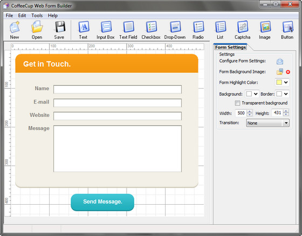Image resolution: width=302 pixels, height=236 pixels.
Task: Select the Form Settings tab
Action: pos(230,47)
